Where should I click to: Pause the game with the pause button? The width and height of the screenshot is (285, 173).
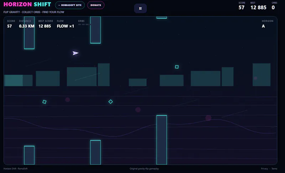[140, 8]
